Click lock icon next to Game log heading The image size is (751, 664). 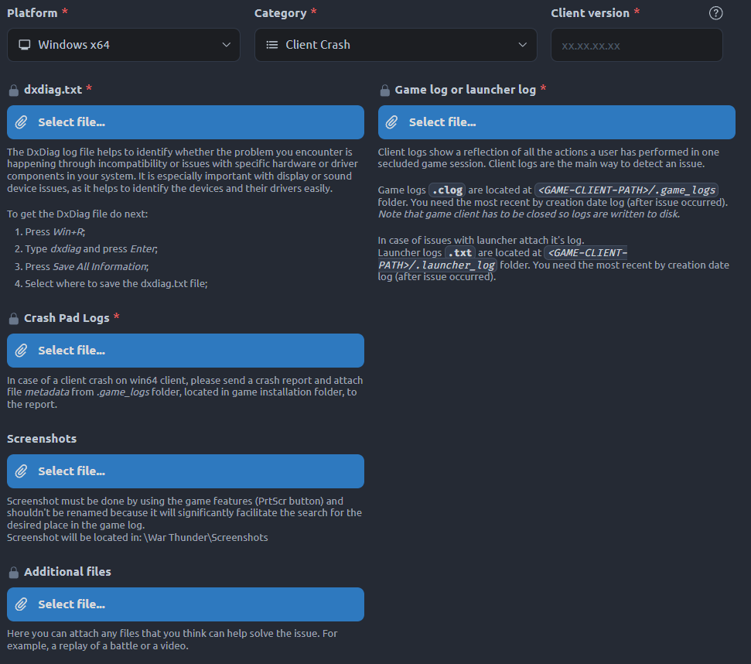[x=385, y=91]
